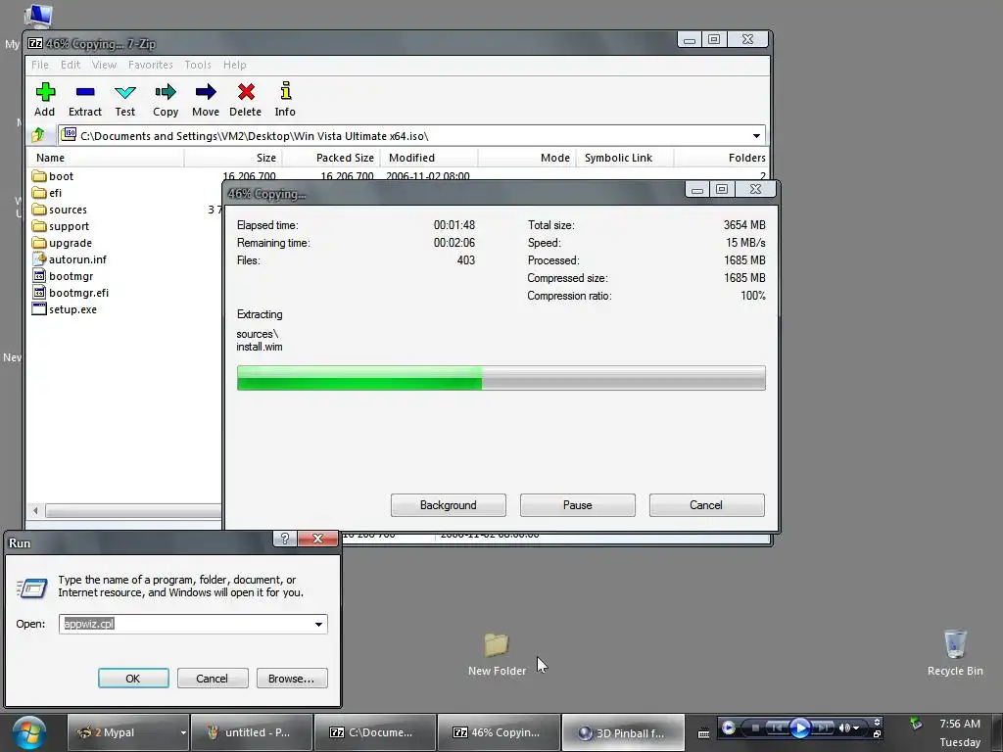Sort by the Name column header
Screen dimensions: 1003x752
[107, 158]
